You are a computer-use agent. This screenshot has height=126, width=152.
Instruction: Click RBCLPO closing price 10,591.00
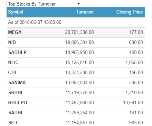[x=133, y=102]
